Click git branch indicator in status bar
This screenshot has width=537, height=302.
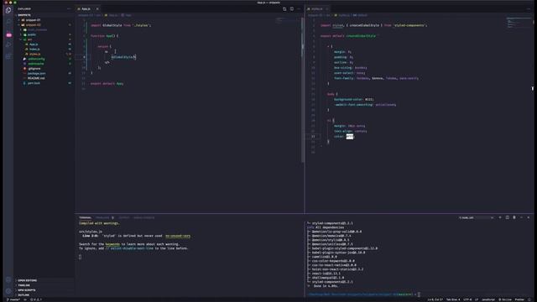click(13, 299)
